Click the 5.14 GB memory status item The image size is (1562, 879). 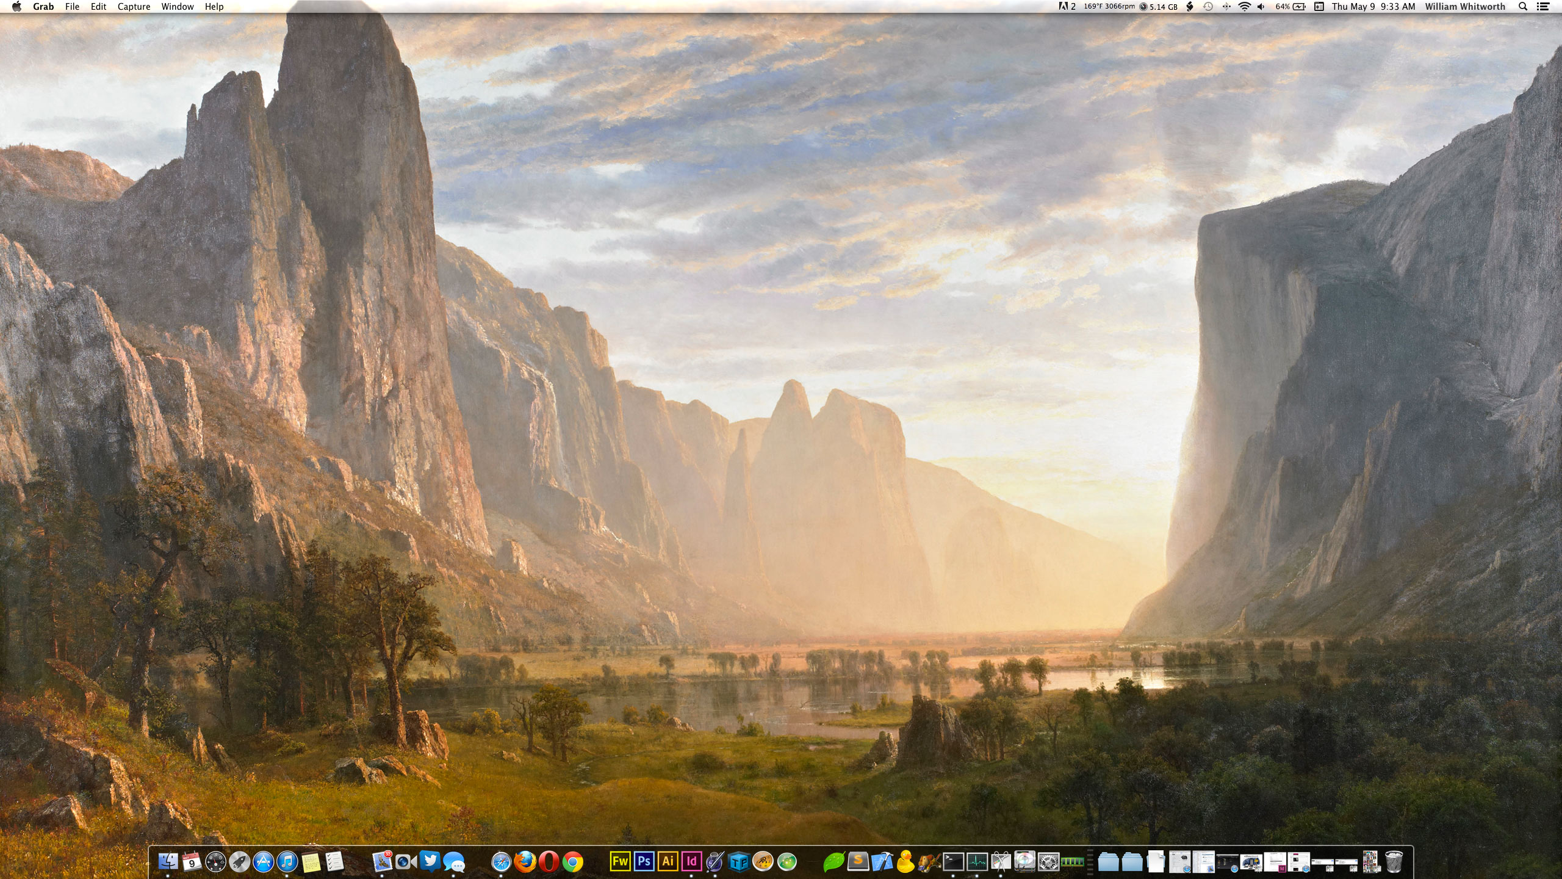point(1159,7)
